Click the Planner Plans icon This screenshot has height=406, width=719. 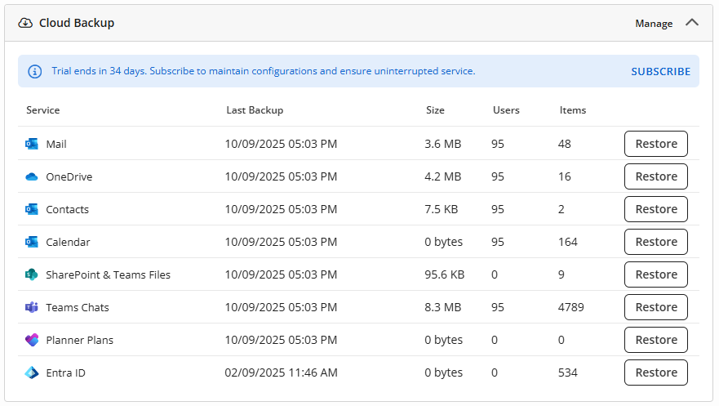[32, 340]
